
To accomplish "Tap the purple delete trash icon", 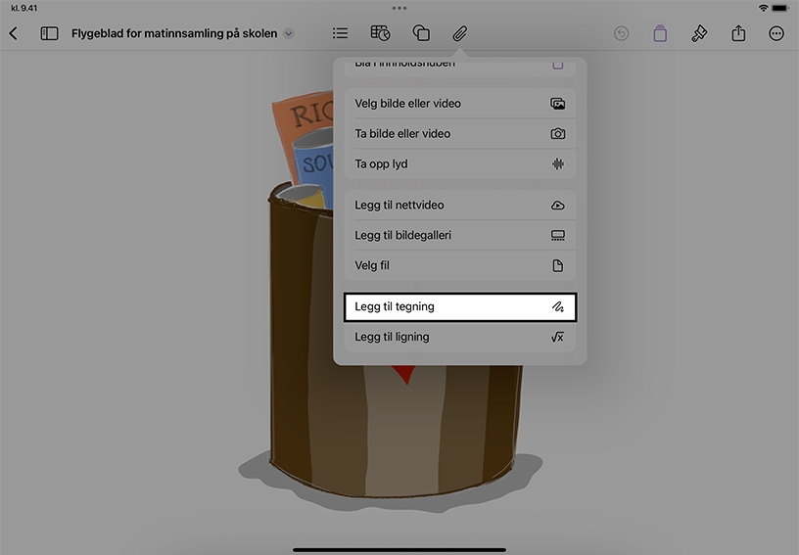I will 660,33.
